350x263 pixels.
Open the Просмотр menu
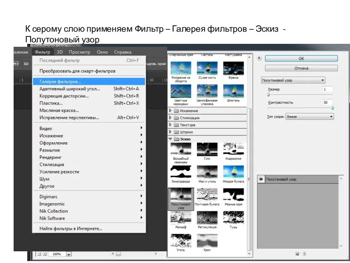pyautogui.click(x=79, y=52)
